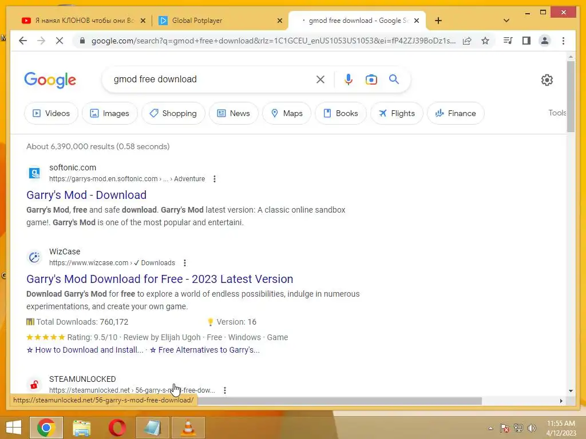Open the media control icon in toolbar
The height and width of the screenshot is (439, 586).
[x=508, y=41]
